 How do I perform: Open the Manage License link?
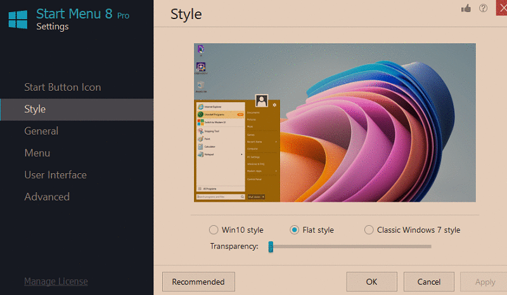click(x=56, y=281)
